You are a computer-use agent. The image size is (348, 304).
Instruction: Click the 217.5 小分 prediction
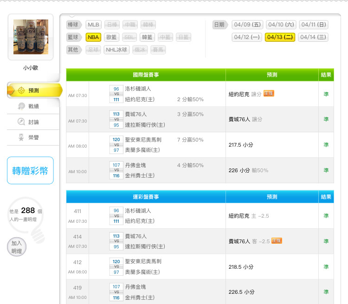tap(241, 145)
